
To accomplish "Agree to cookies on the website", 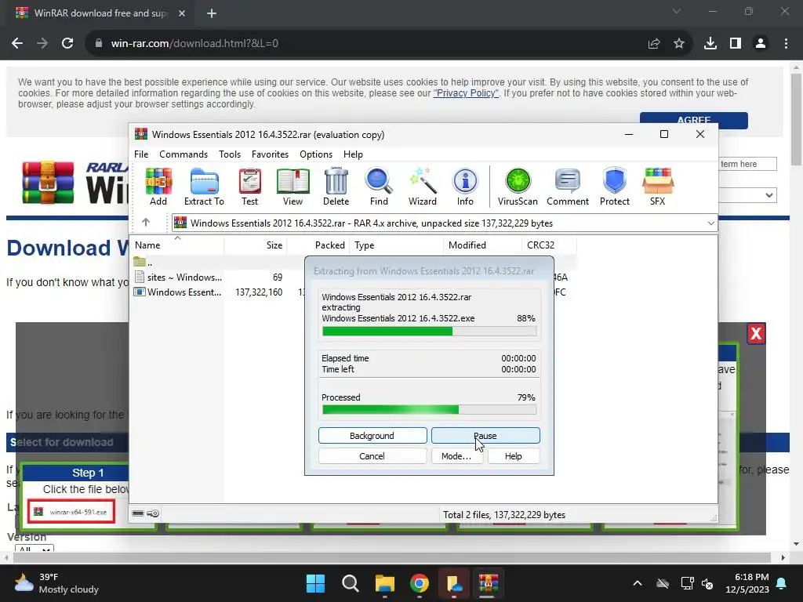I will coord(693,120).
